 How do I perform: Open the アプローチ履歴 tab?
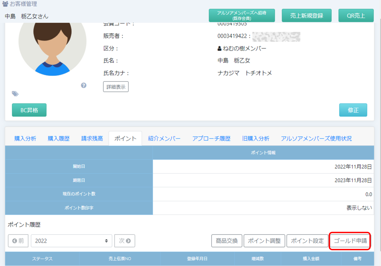(211, 138)
